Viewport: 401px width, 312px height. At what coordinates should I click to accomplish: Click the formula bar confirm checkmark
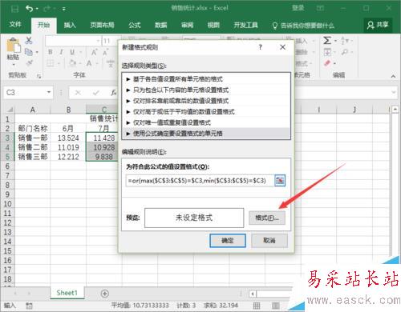click(95, 93)
